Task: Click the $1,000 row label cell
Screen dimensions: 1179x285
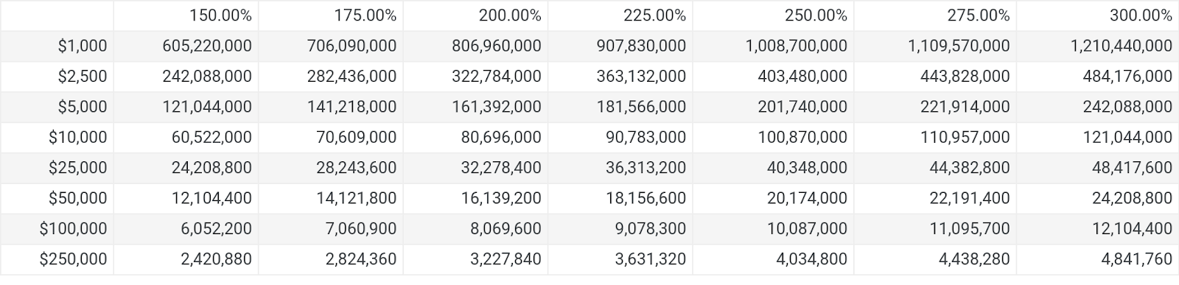Action: 57,46
